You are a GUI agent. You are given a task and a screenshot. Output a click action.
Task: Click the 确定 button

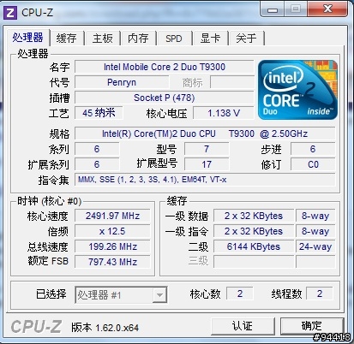[311, 326]
